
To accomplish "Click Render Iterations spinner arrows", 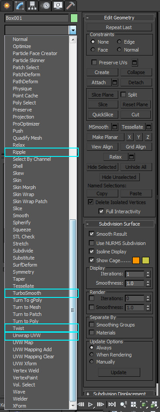I will [x=148, y=298].
